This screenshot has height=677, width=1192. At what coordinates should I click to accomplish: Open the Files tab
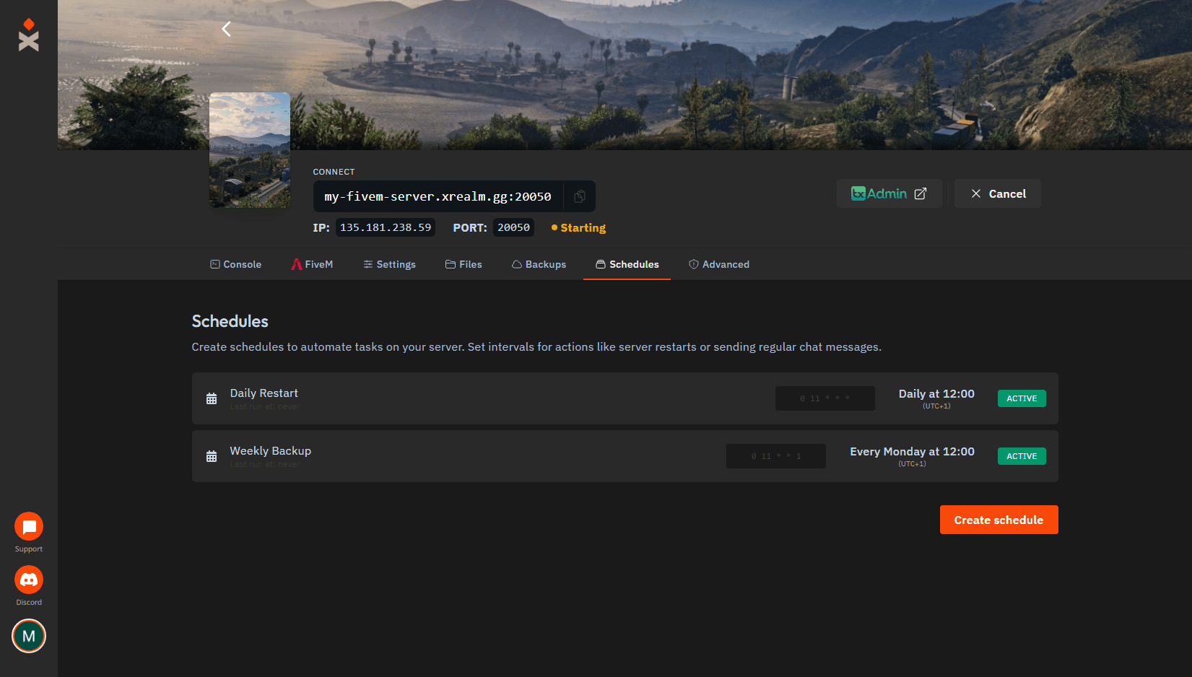click(464, 264)
